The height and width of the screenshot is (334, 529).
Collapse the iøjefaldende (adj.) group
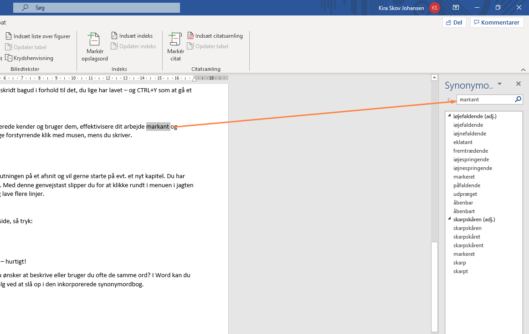pyautogui.click(x=450, y=116)
